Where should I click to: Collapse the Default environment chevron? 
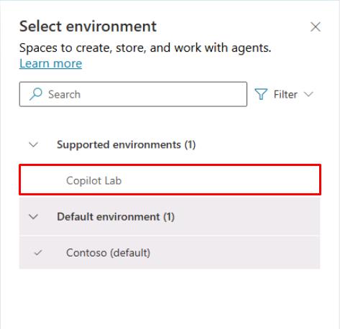[33, 217]
